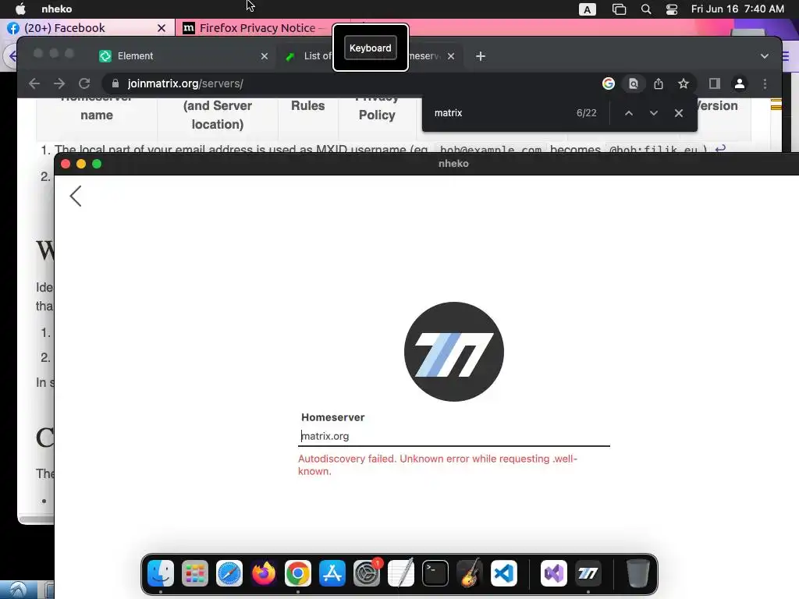The width and height of the screenshot is (799, 599).
Task: Toggle Chrome's side panel icon
Action: click(x=715, y=83)
